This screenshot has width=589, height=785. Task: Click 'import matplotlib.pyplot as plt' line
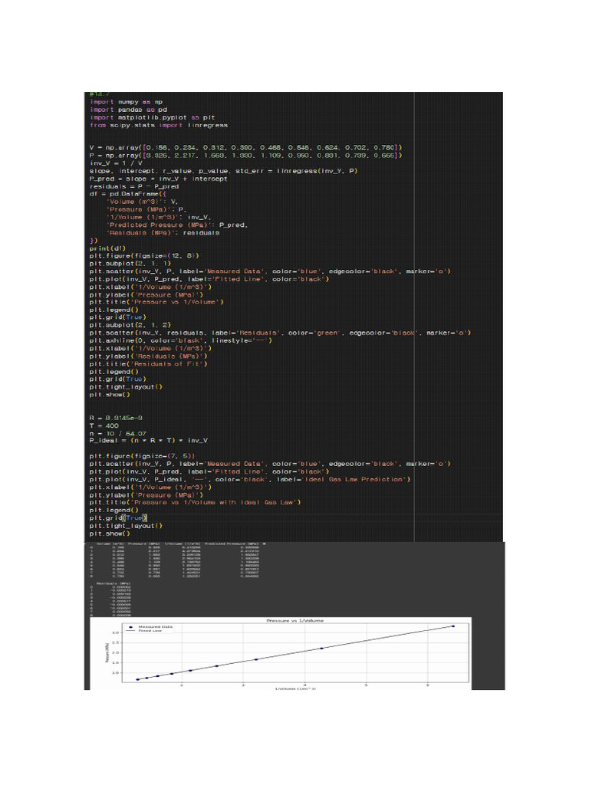[x=153, y=117]
